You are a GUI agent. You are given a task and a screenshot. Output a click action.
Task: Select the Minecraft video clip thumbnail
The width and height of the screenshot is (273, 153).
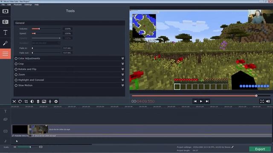pos(40,129)
